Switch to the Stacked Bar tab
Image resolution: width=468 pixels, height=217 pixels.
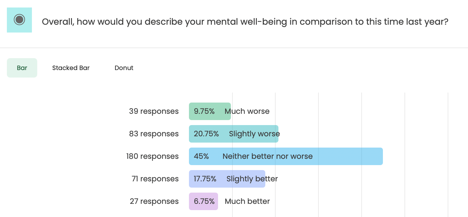coord(71,68)
